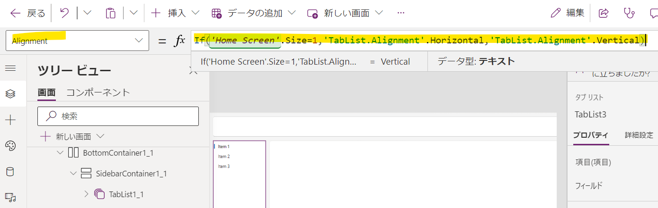
Task: Open the 新しい画面 toolbar menu
Action: coord(345,13)
